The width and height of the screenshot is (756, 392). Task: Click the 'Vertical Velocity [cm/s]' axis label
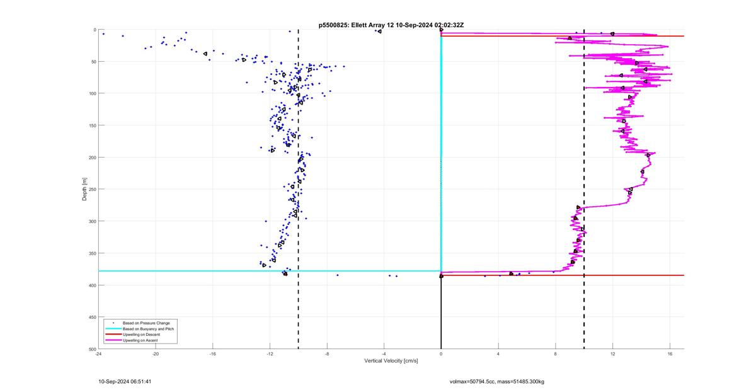pyautogui.click(x=391, y=361)
